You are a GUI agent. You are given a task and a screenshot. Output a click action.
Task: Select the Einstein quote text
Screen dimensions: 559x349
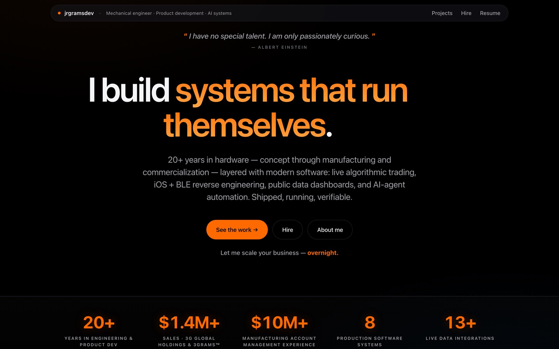pos(279,36)
